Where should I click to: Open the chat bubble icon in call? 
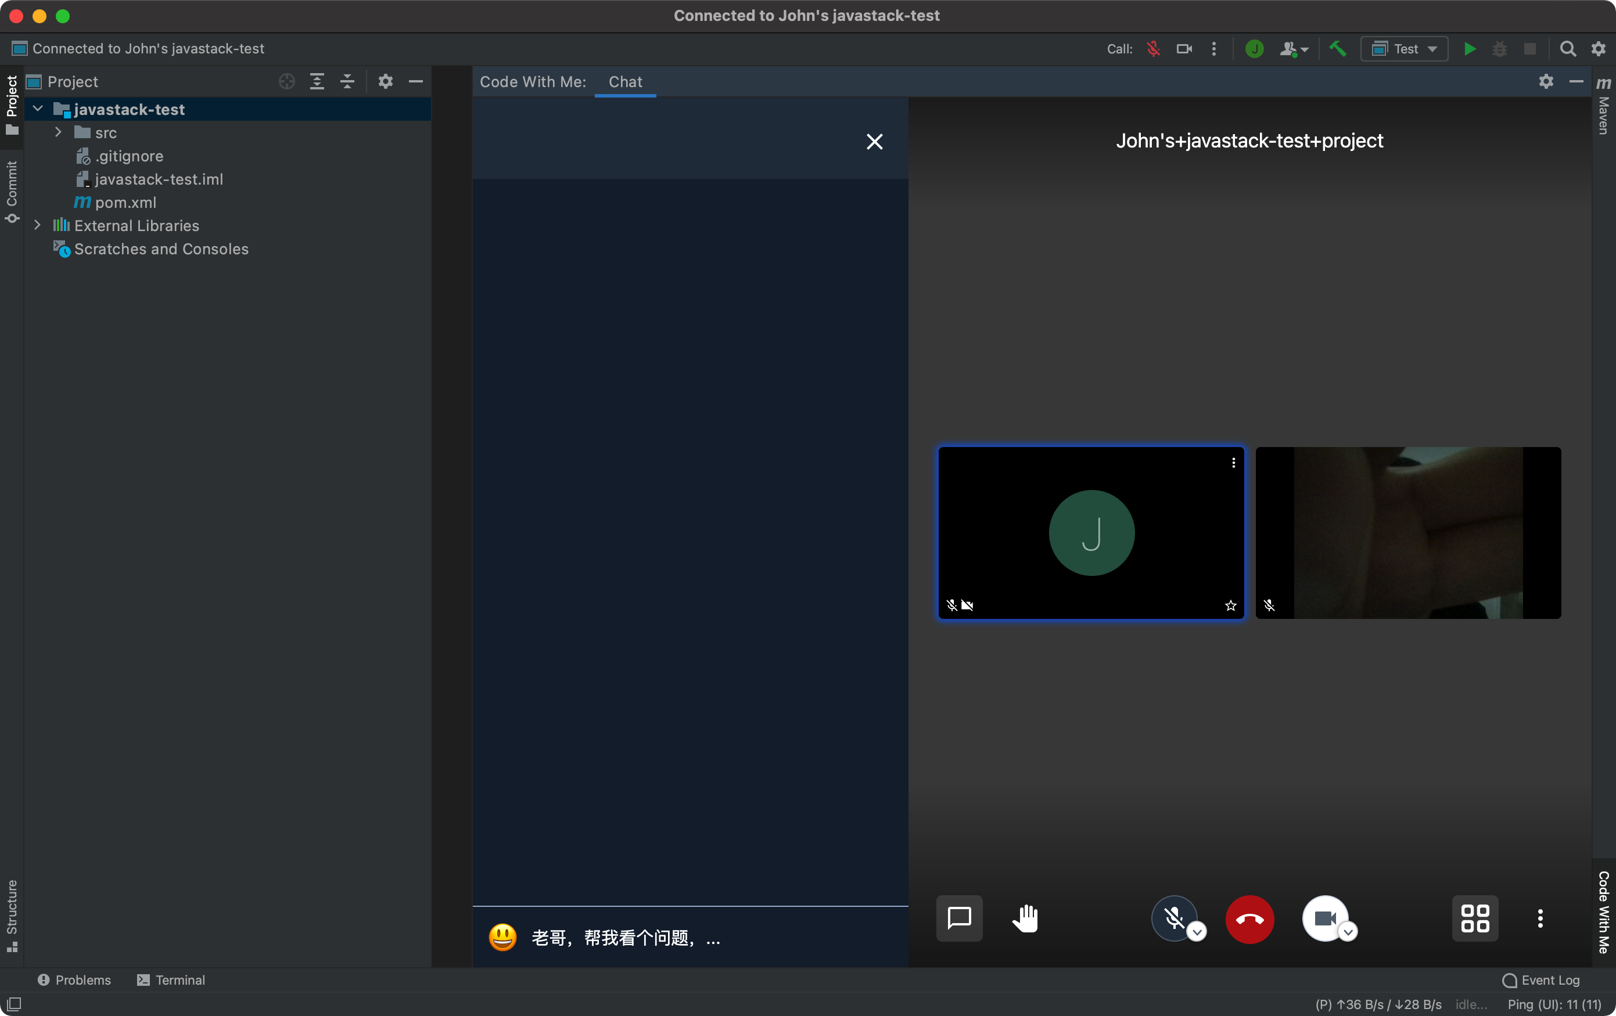959,918
